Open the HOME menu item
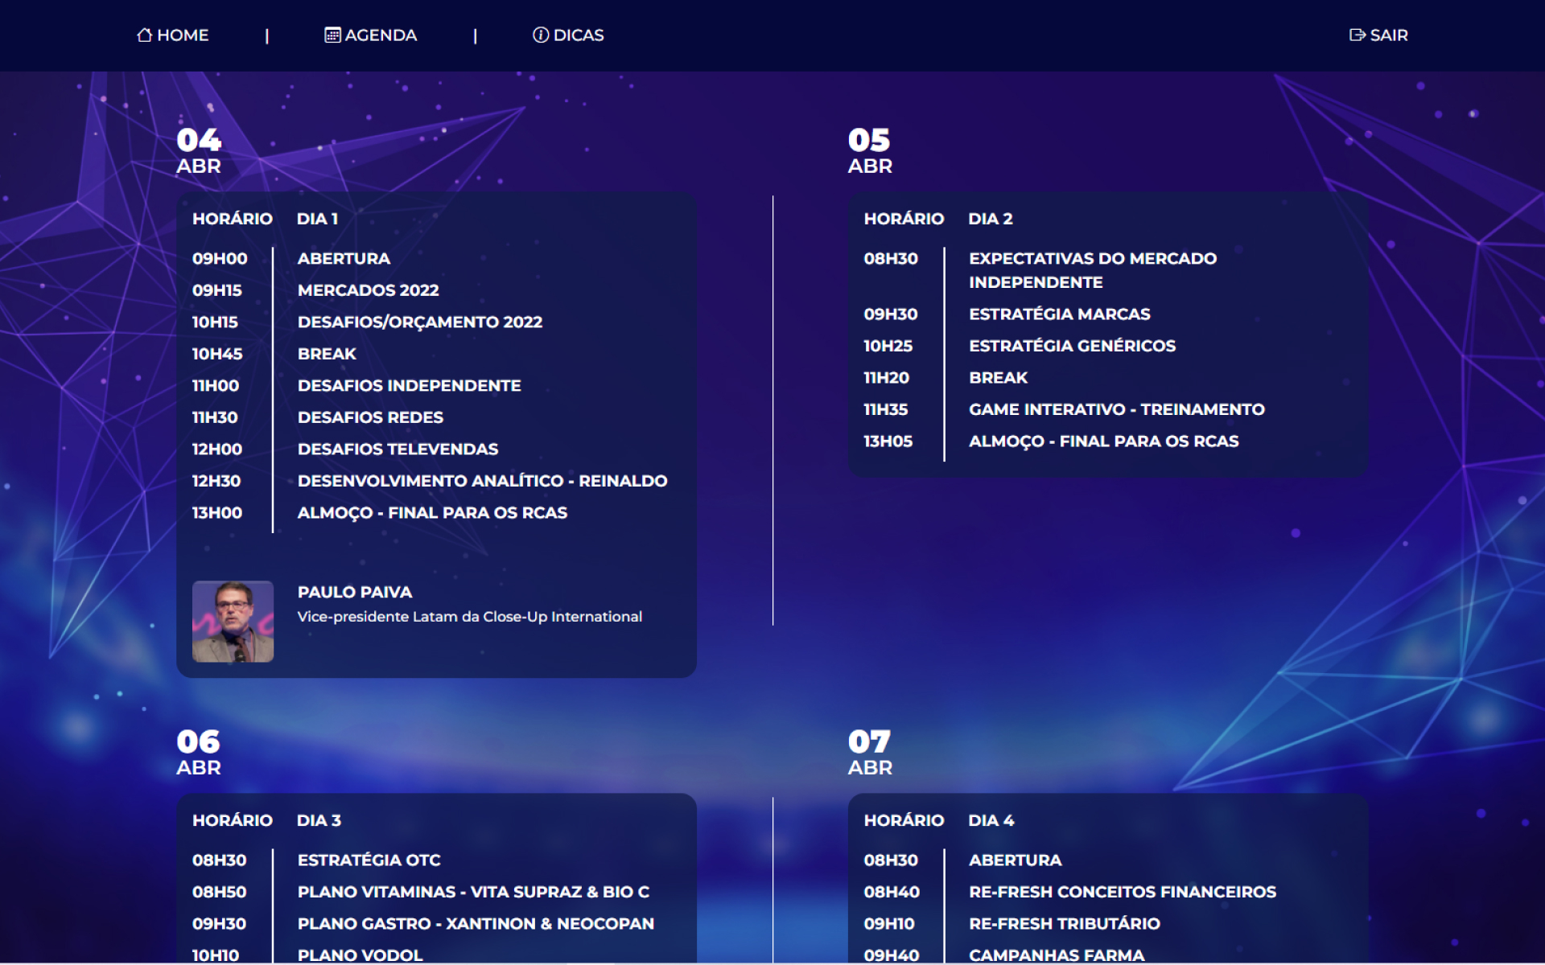 pos(183,35)
